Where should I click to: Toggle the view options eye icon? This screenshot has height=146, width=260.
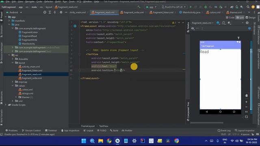(193, 28)
